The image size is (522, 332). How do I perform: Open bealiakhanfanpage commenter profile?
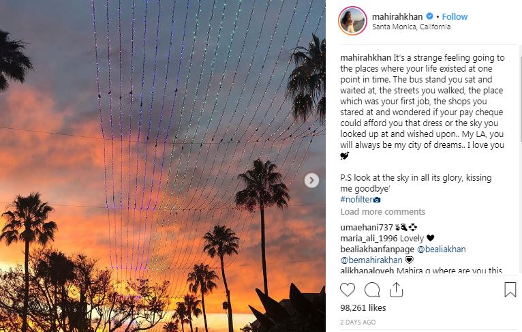tap(377, 249)
